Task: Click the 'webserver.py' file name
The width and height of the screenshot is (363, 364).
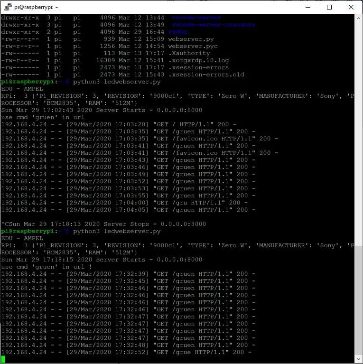Action: point(191,39)
